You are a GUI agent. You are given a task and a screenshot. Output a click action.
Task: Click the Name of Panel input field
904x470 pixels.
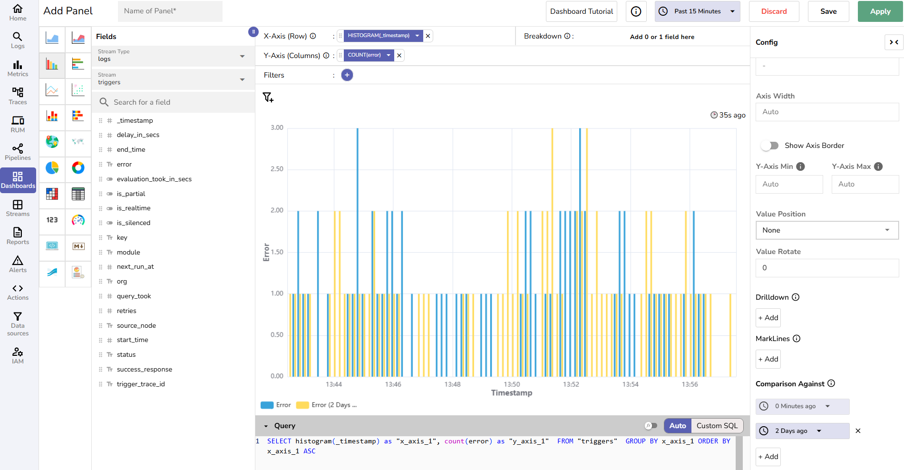(x=170, y=11)
